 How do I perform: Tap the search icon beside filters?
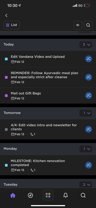(88, 25)
